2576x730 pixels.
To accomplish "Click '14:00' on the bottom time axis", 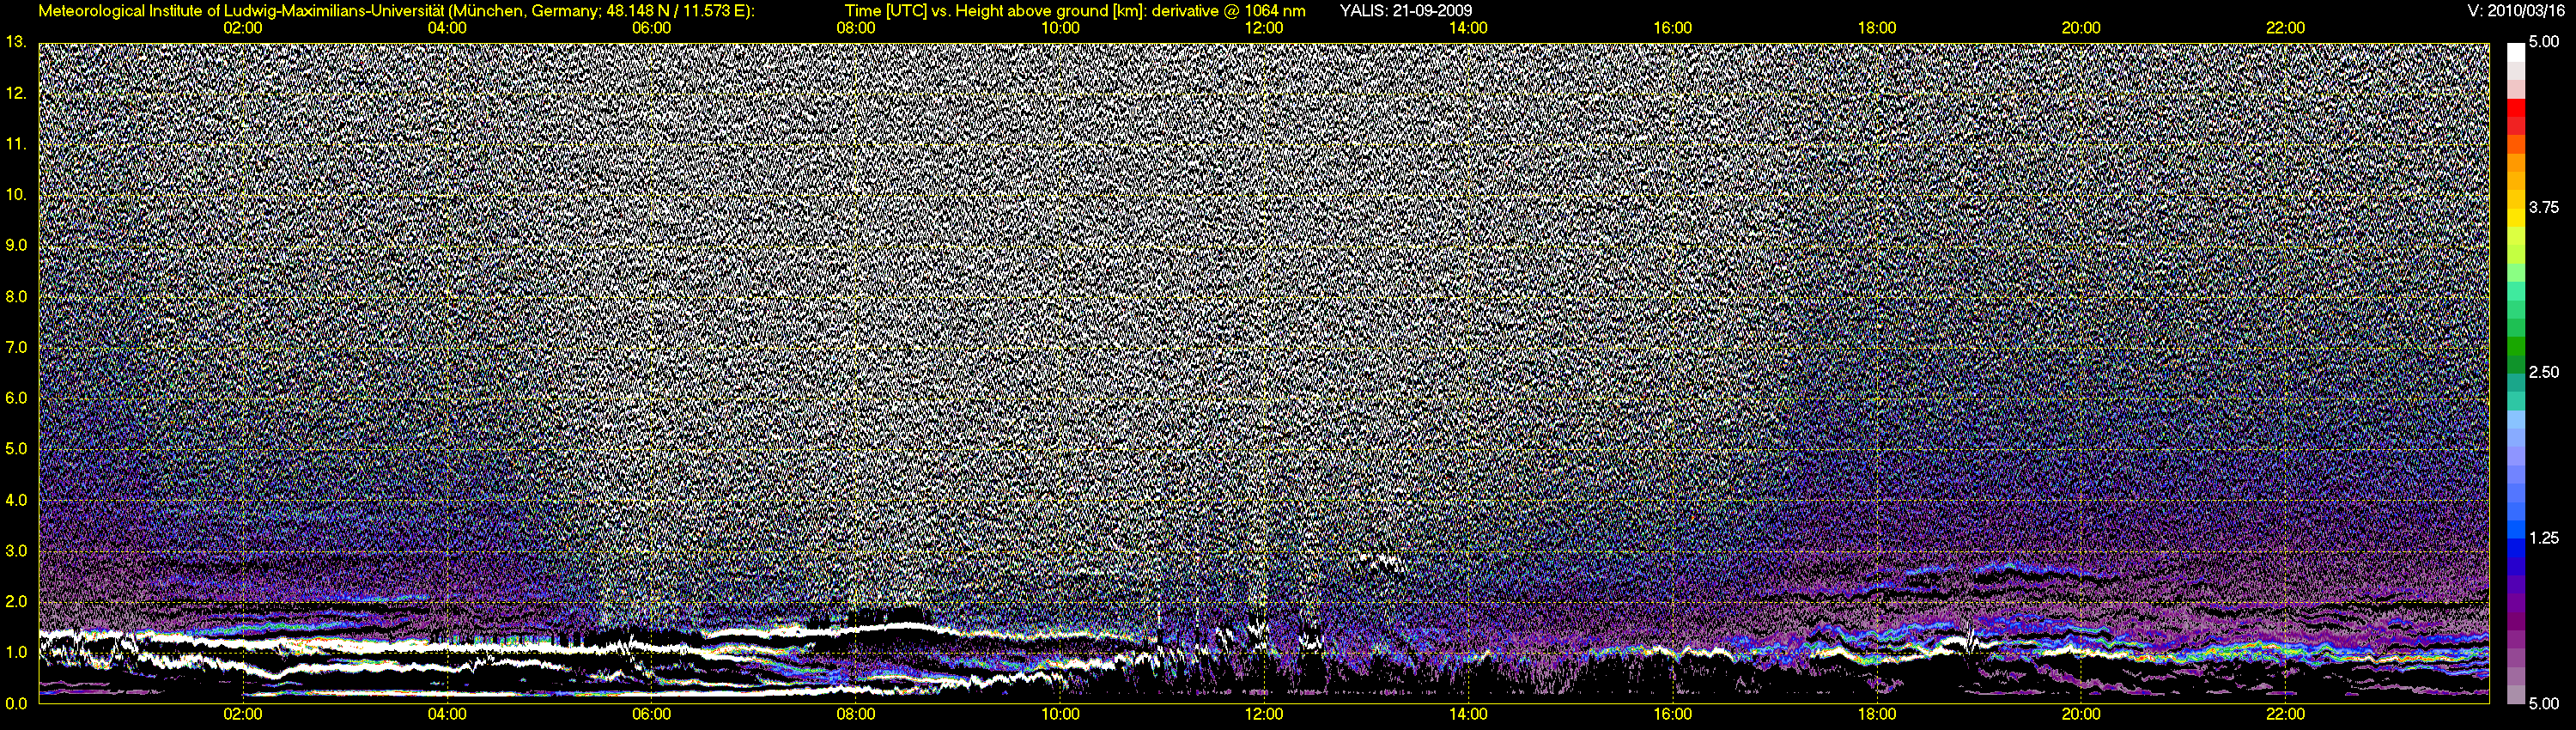I will (1468, 714).
